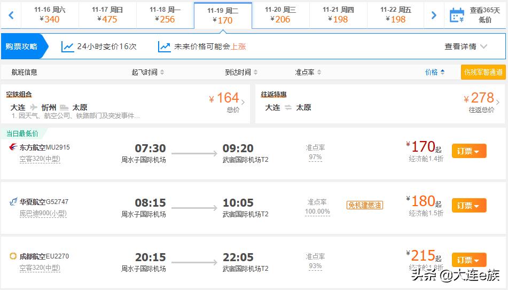Viewport: 508px width, 290px height.
Task: Open 订票 dropdown for EU2270 flight
Action: 469,260
